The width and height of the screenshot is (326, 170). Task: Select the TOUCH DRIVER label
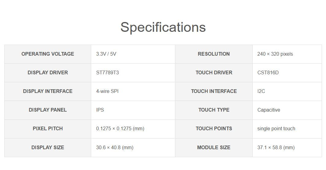(214, 73)
